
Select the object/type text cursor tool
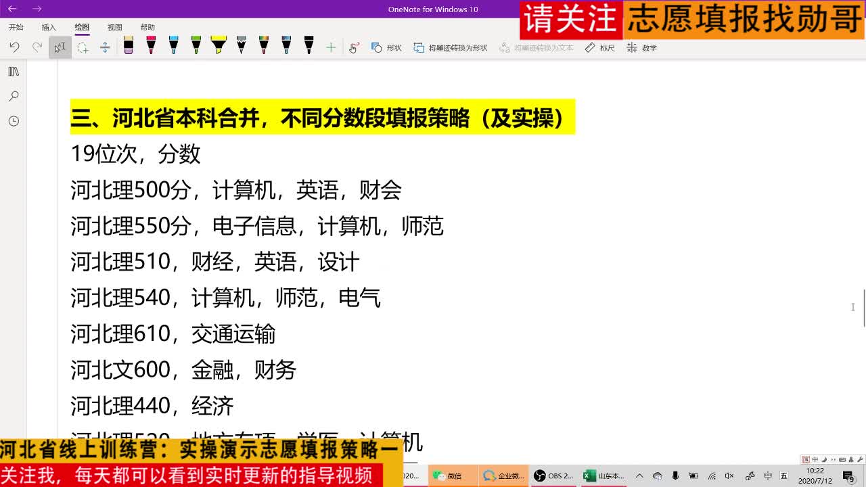[x=60, y=47]
